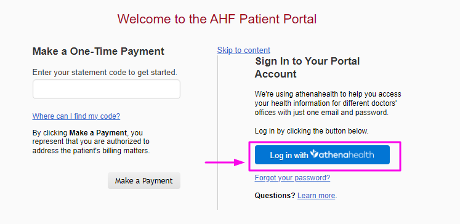Click the "Log in by clicking the button below" text
The height and width of the screenshot is (224, 460).
(x=312, y=131)
